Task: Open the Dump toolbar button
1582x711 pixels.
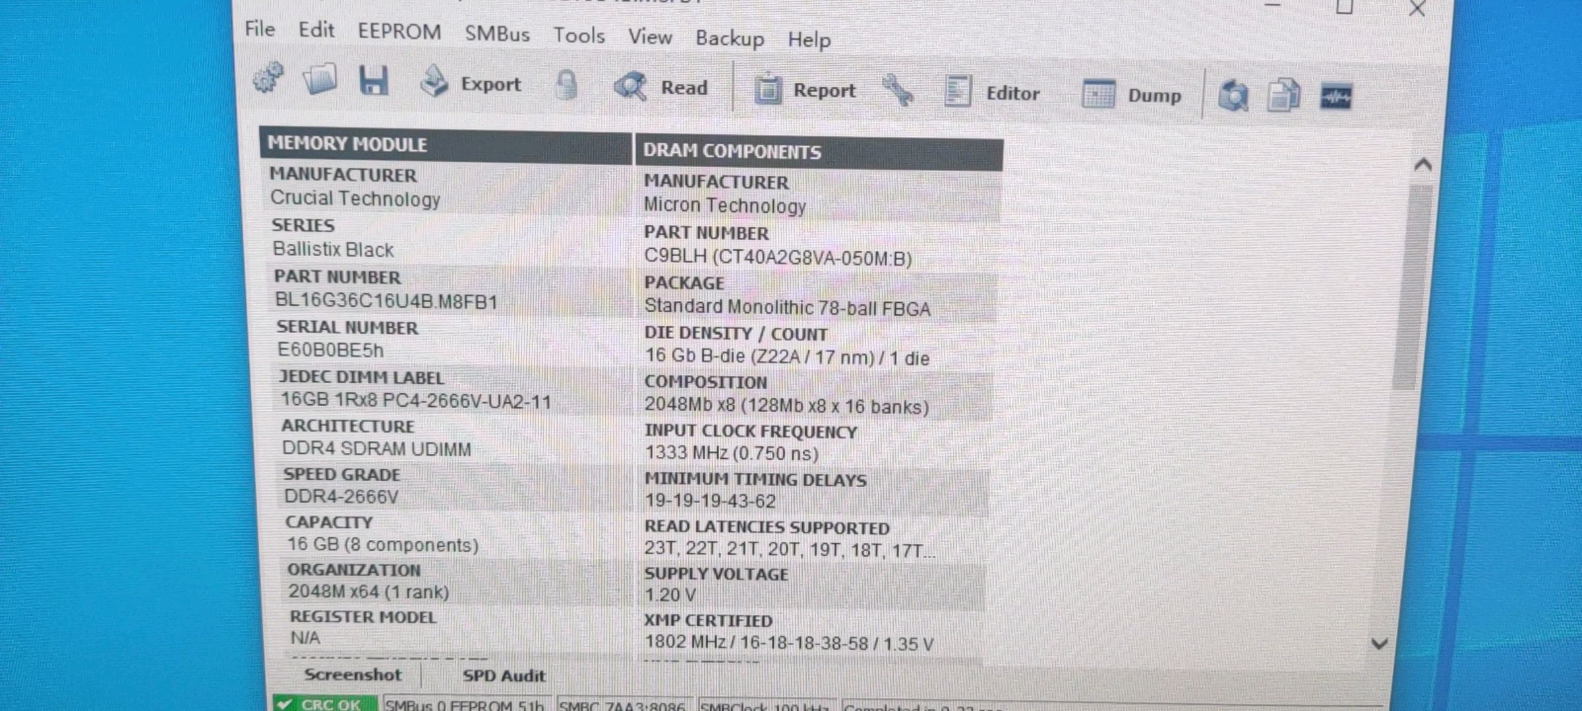Action: tap(1132, 95)
